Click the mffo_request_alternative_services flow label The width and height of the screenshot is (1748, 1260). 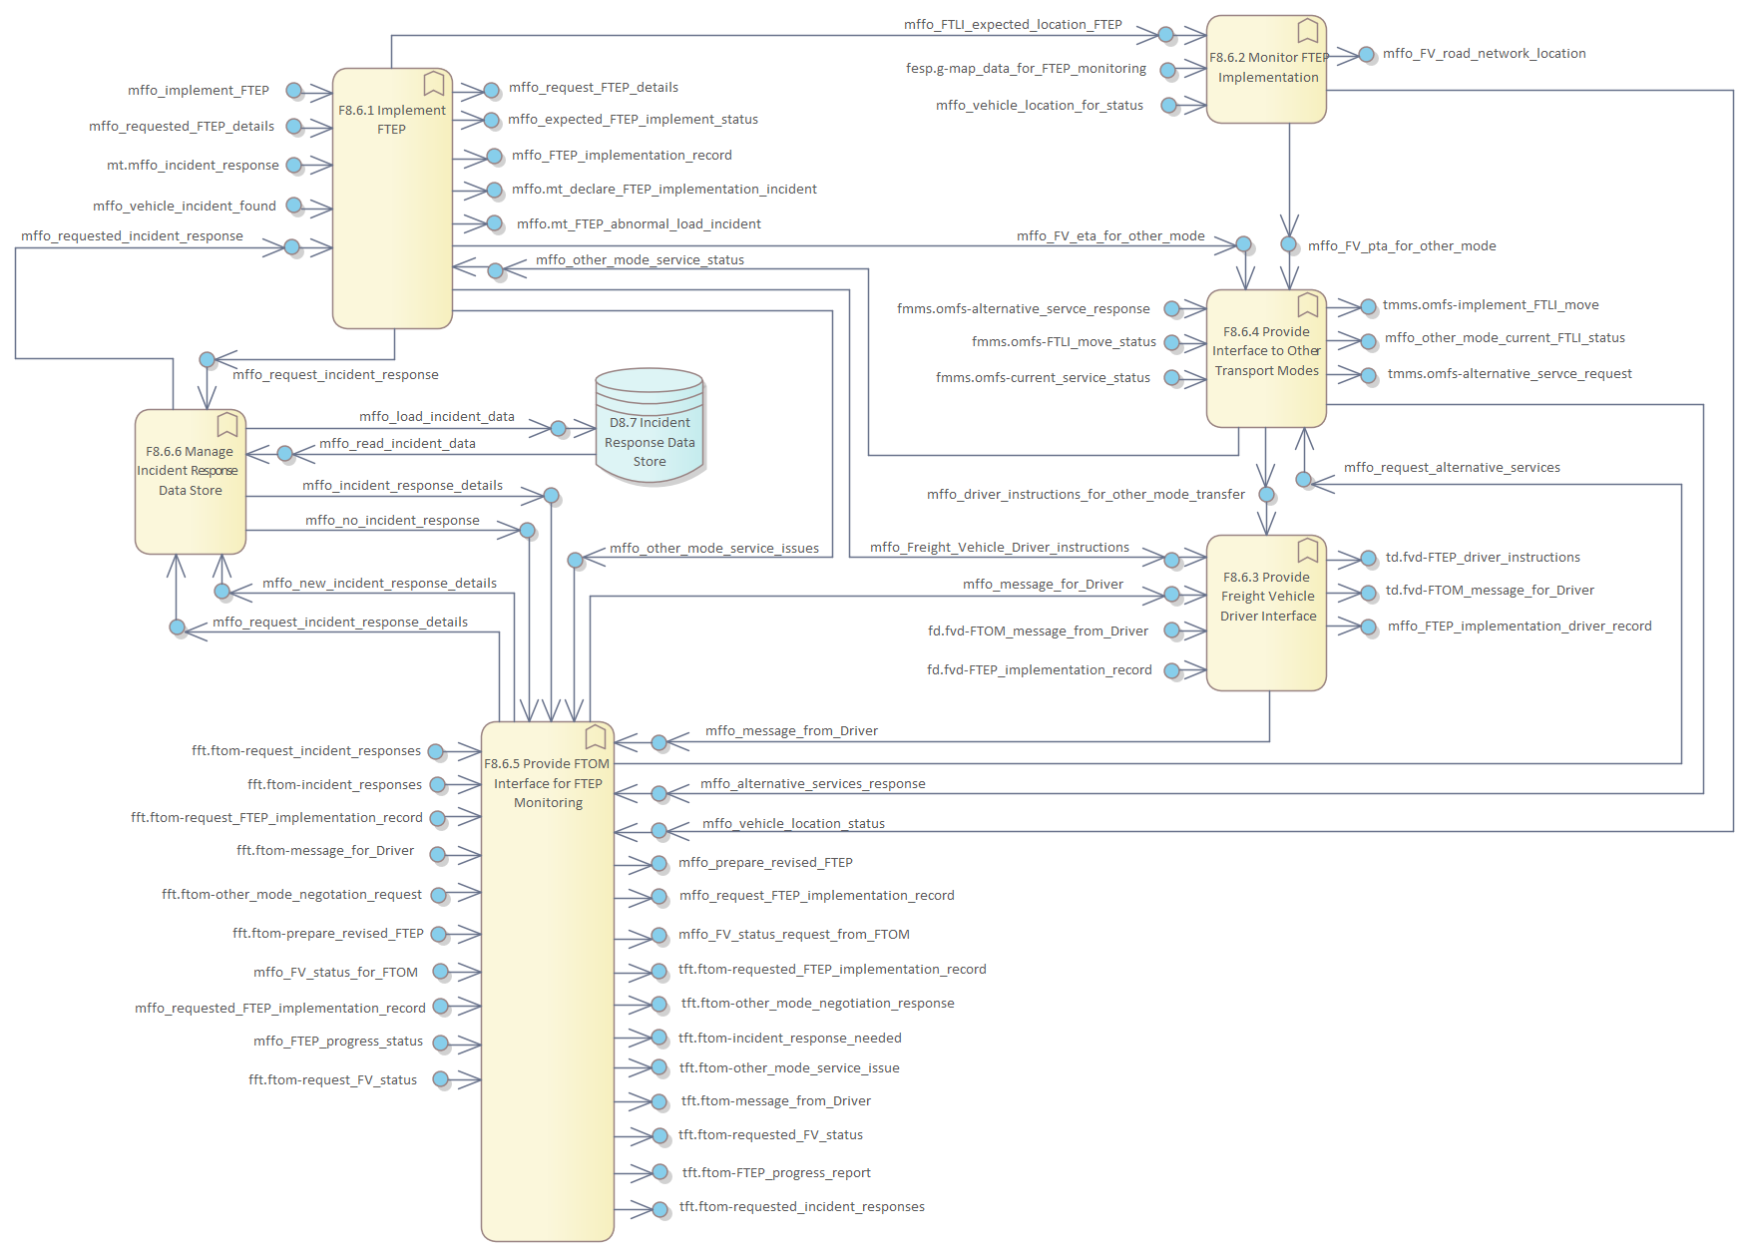tap(1451, 468)
